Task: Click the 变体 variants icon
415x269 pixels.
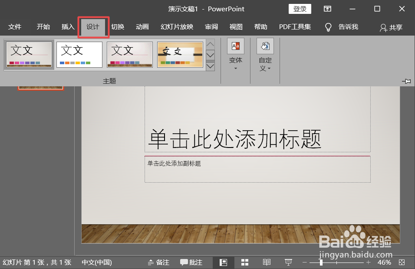Action: (x=236, y=46)
